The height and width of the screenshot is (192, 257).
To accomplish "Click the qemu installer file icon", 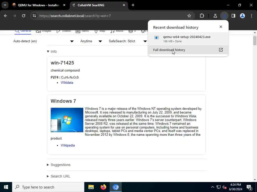I will click(x=157, y=38).
